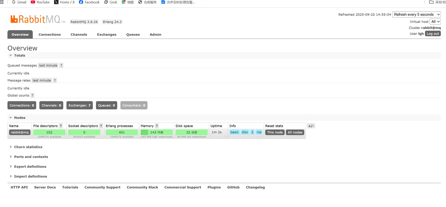Click the Disk space 32 GiB bar
Image resolution: width=446 pixels, height=207 pixels.
tap(191, 132)
